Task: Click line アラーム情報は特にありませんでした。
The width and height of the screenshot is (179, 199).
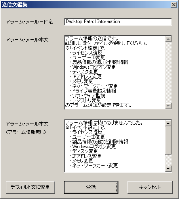Action: point(104,123)
